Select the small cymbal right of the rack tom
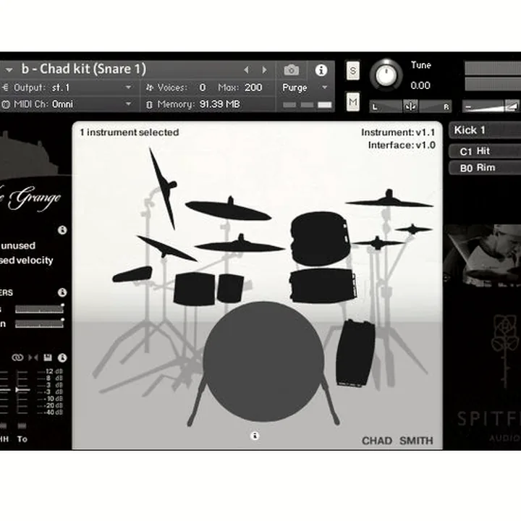This screenshot has height=521, width=521. [378, 242]
